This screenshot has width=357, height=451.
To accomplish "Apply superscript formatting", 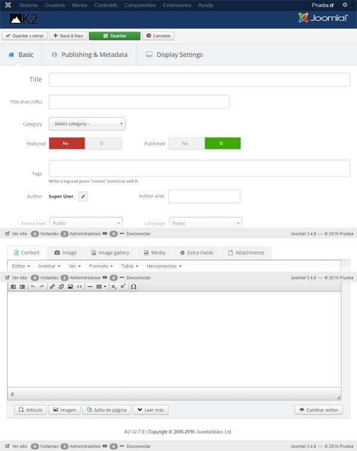I will (x=123, y=287).
